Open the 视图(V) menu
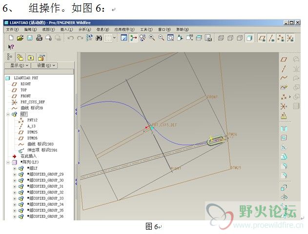The width and height of the screenshot is (308, 234). 48,29
